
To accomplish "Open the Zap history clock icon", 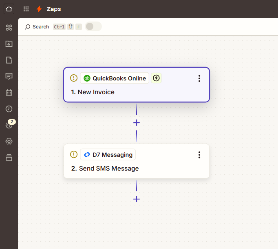I will point(9,109).
